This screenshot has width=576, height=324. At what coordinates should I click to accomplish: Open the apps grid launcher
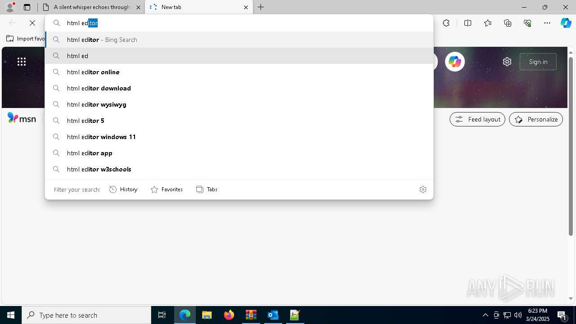22,62
